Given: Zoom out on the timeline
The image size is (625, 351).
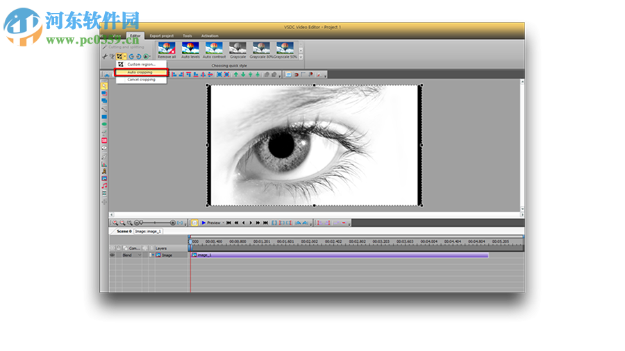Looking at the screenshot, I should pyautogui.click(x=122, y=223).
